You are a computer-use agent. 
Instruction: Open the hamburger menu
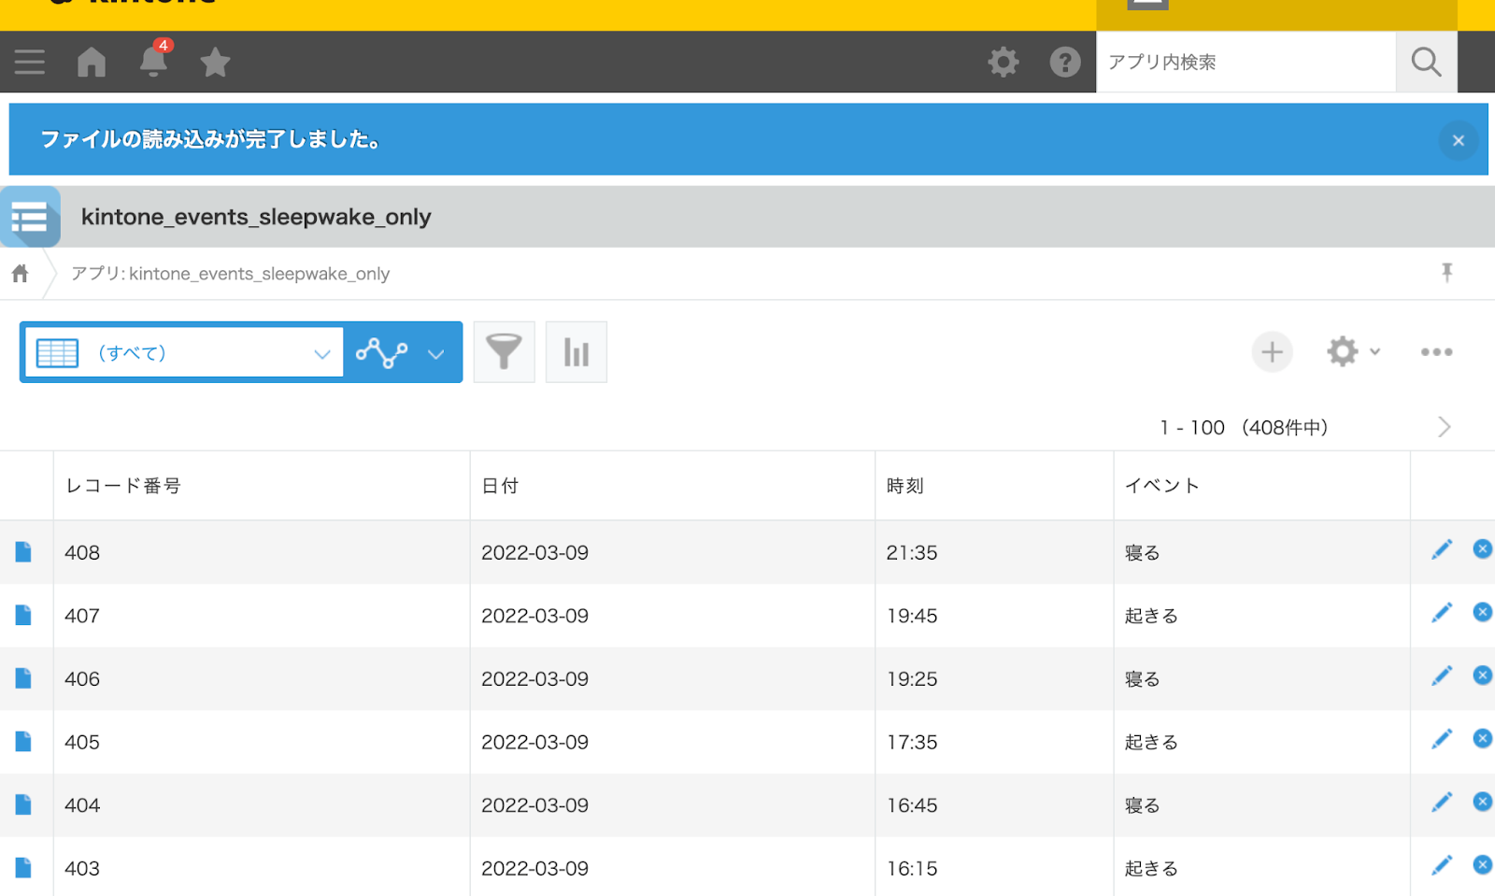click(x=30, y=62)
